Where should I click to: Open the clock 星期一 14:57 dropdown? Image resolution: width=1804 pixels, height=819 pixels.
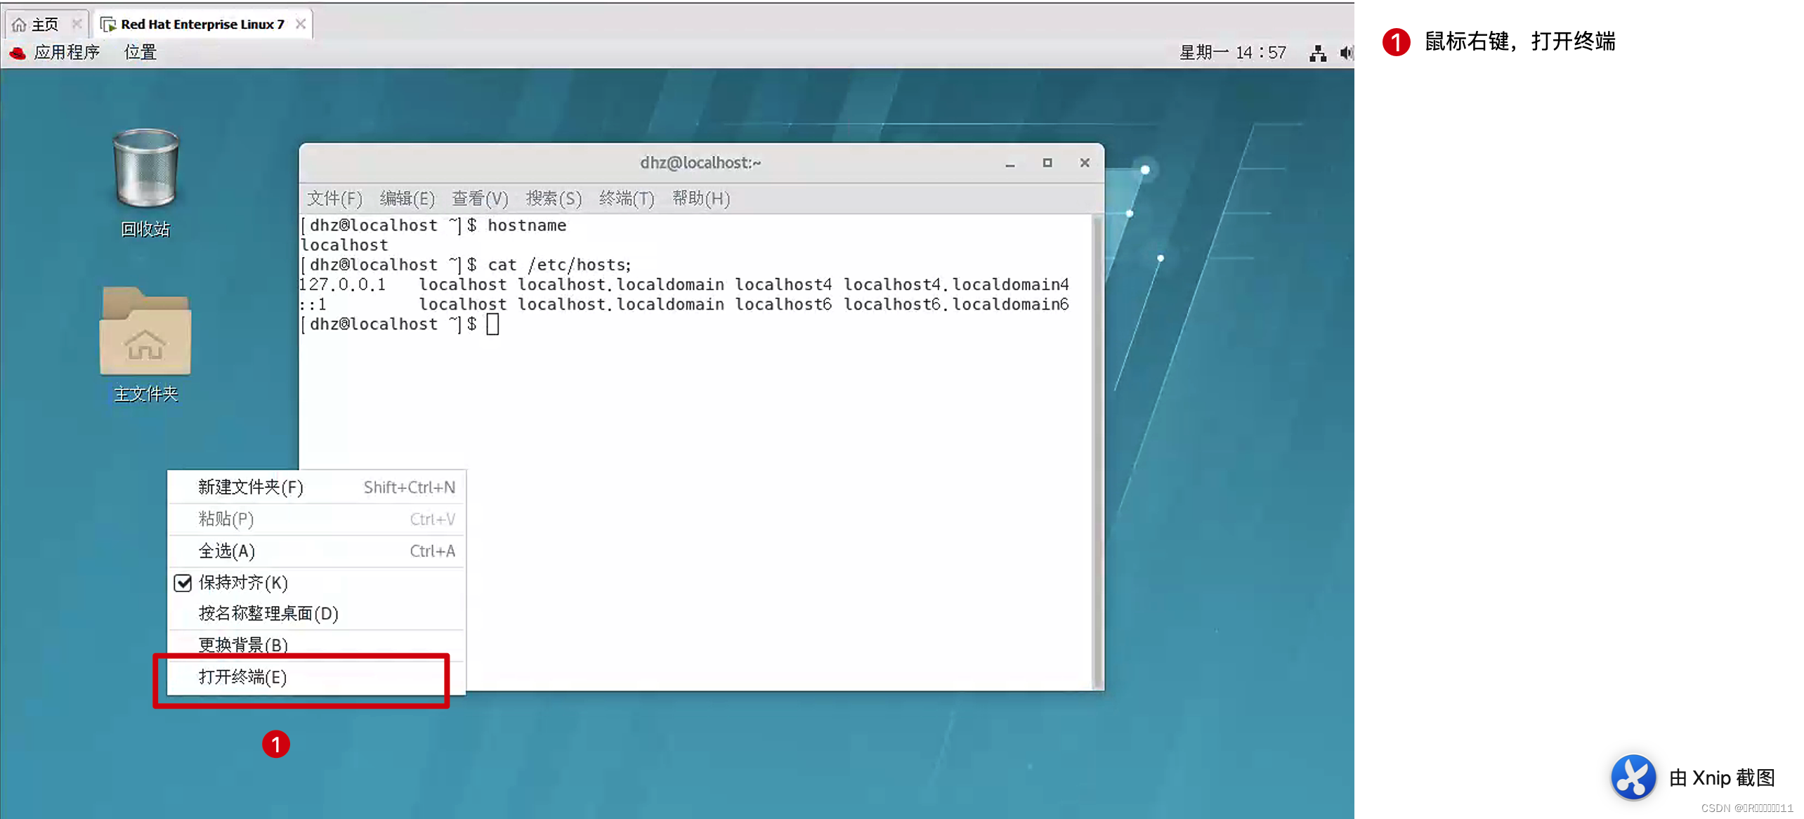pos(1232,53)
